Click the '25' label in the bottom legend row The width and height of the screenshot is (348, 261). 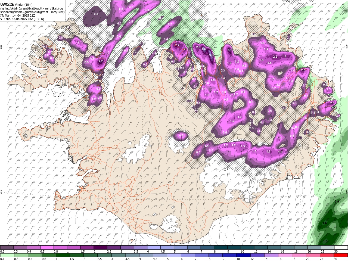pos(321,259)
